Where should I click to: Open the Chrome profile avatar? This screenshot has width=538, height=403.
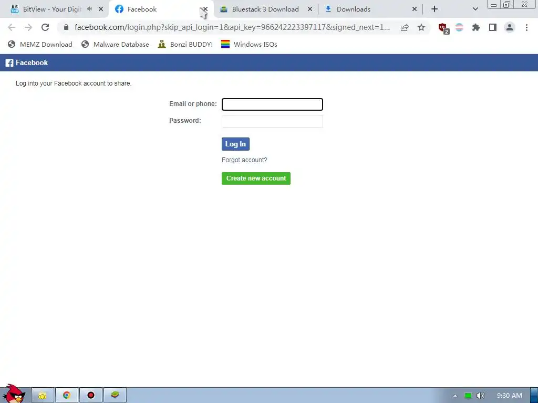tap(510, 27)
